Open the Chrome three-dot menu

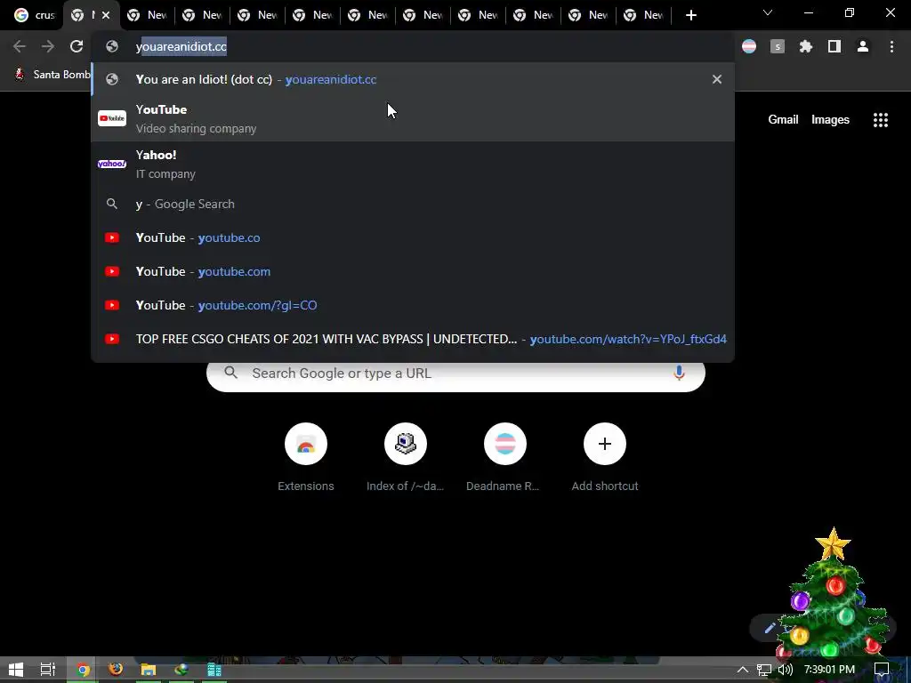(891, 46)
